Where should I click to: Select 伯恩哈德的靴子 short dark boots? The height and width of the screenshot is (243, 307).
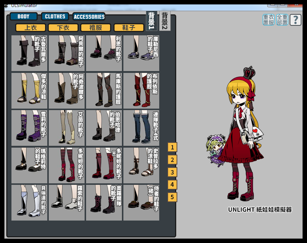click(104, 128)
